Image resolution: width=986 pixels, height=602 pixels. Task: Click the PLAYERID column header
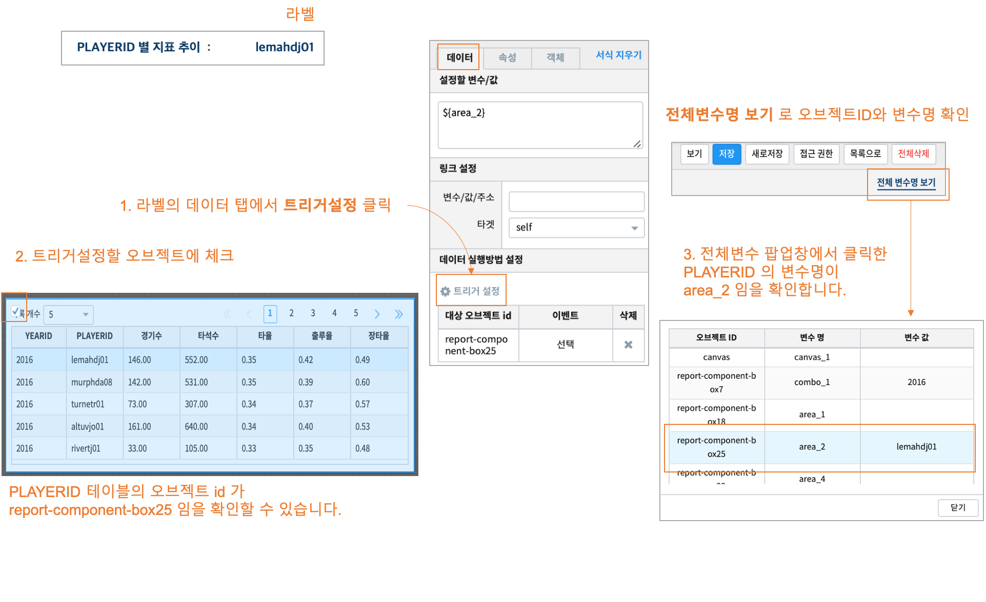[94, 336]
